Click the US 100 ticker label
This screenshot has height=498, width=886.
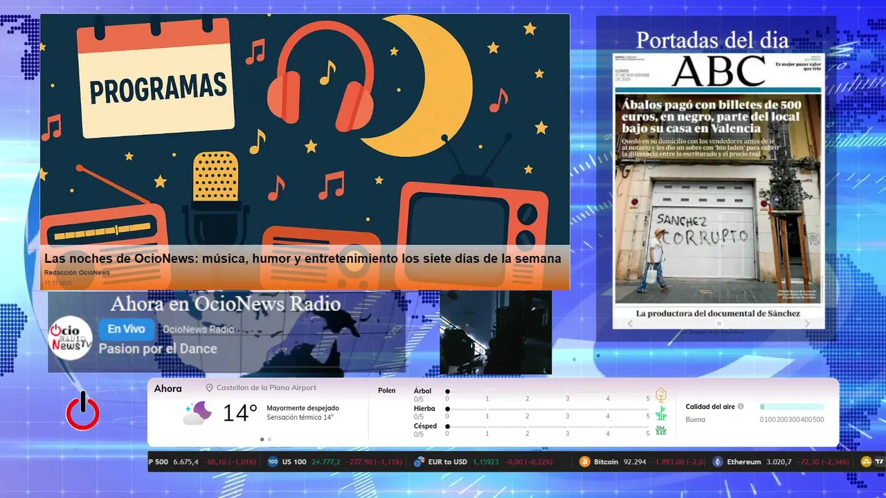click(x=293, y=461)
